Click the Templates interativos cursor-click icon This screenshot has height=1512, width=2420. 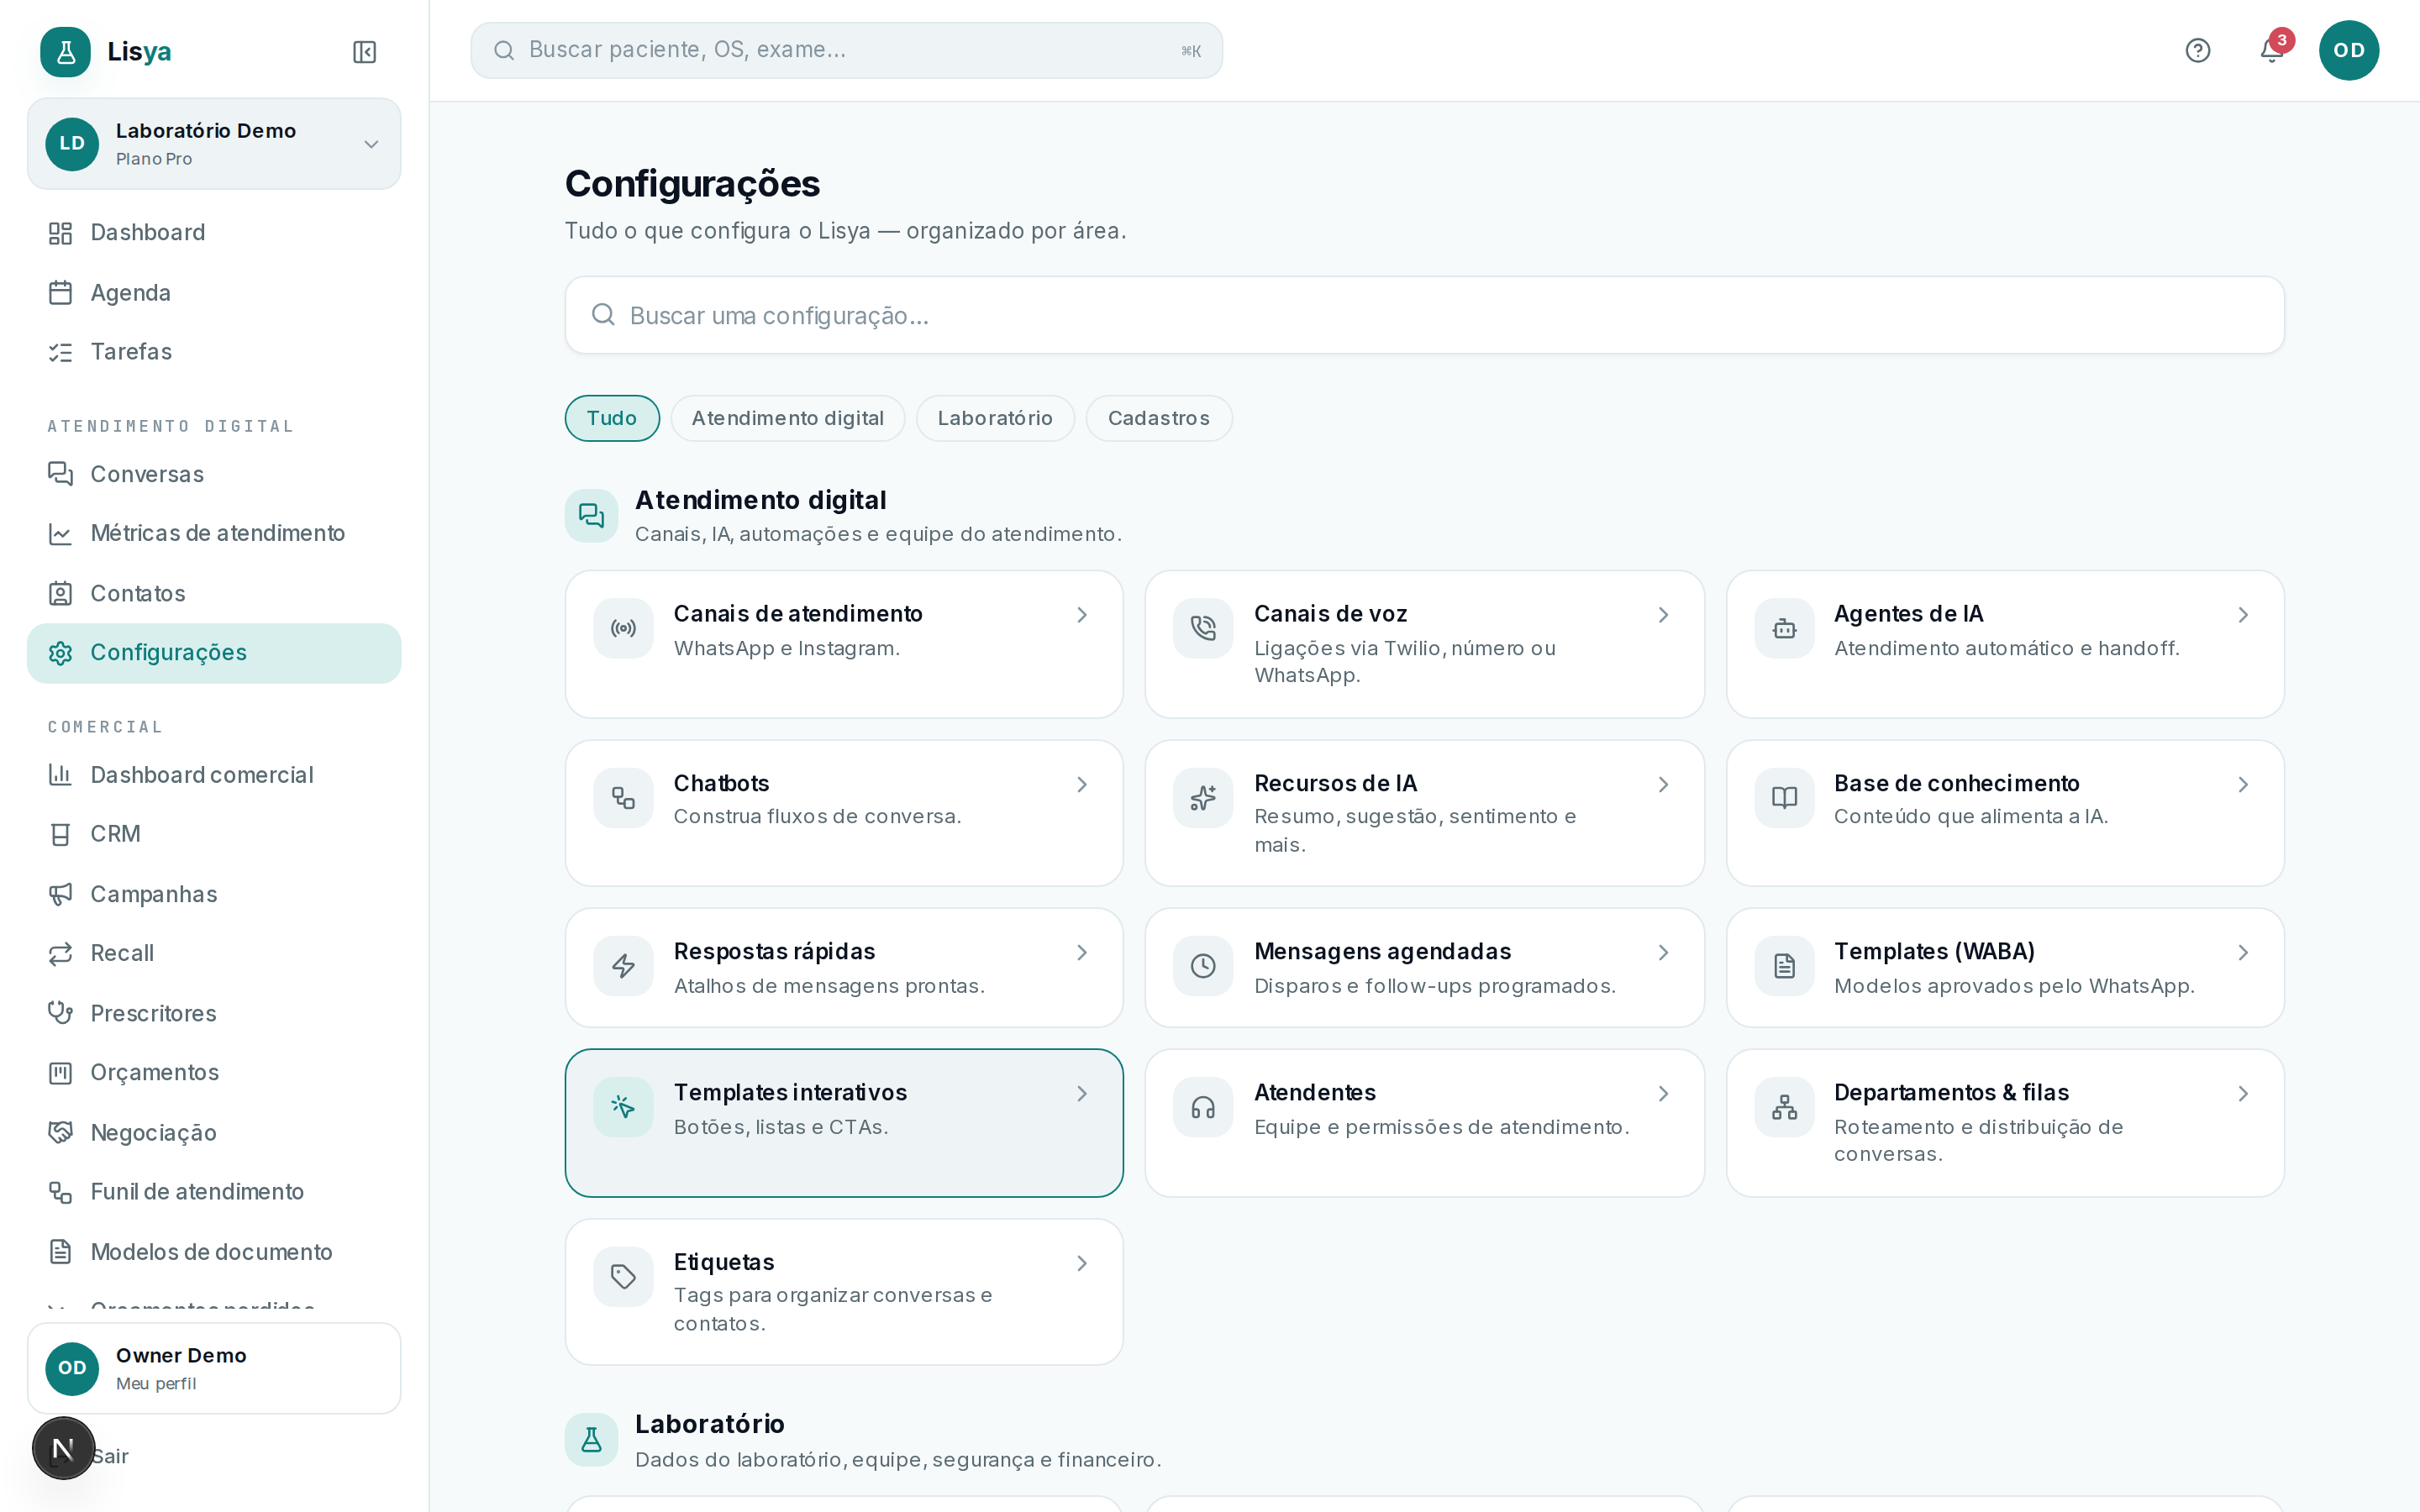point(623,1107)
